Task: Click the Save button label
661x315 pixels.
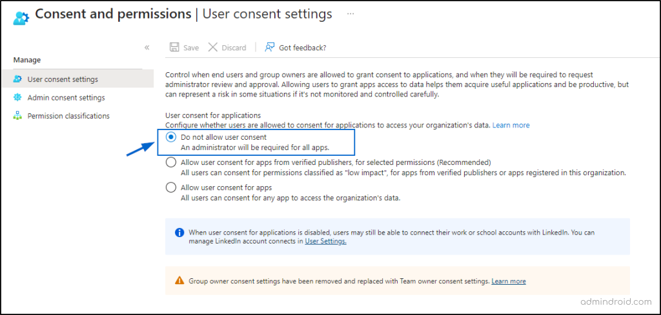Action: (x=191, y=48)
